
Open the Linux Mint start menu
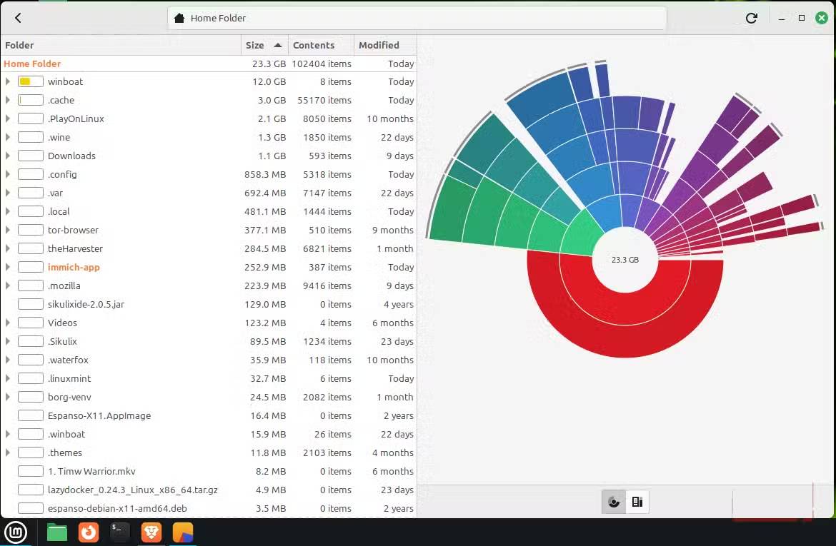[16, 532]
